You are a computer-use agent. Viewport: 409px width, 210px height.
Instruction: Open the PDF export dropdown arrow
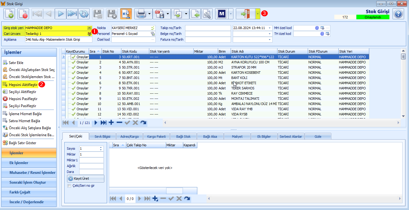point(168,14)
